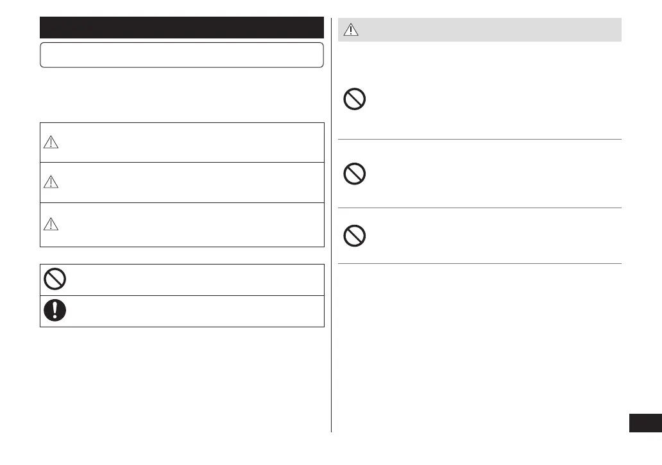Click the rounded outline box below the black title bar

tap(182, 55)
